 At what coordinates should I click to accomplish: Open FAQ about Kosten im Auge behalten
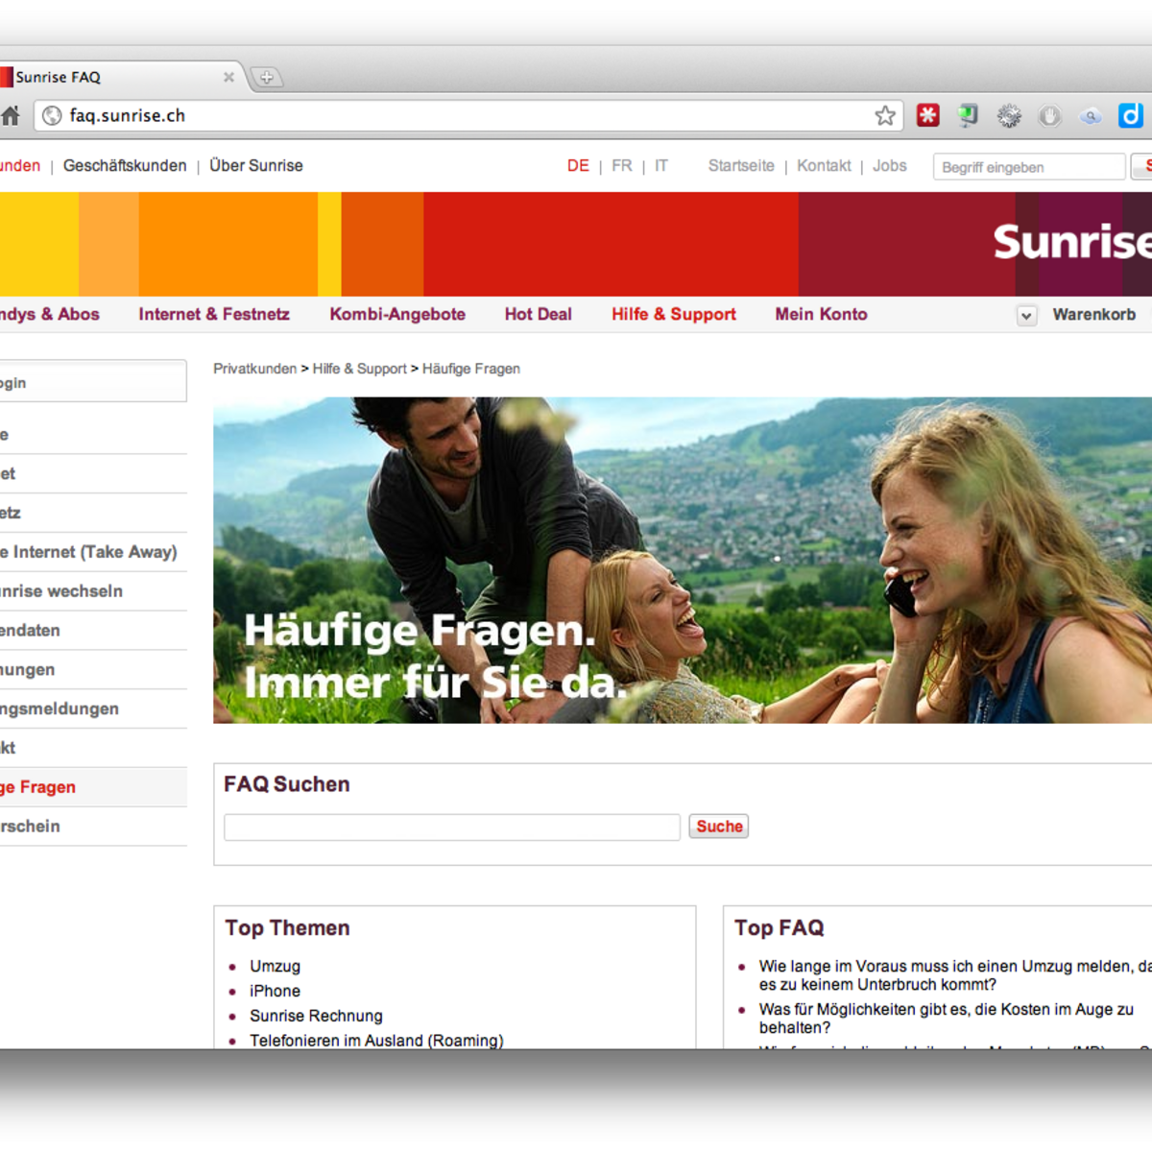pyautogui.click(x=947, y=1019)
